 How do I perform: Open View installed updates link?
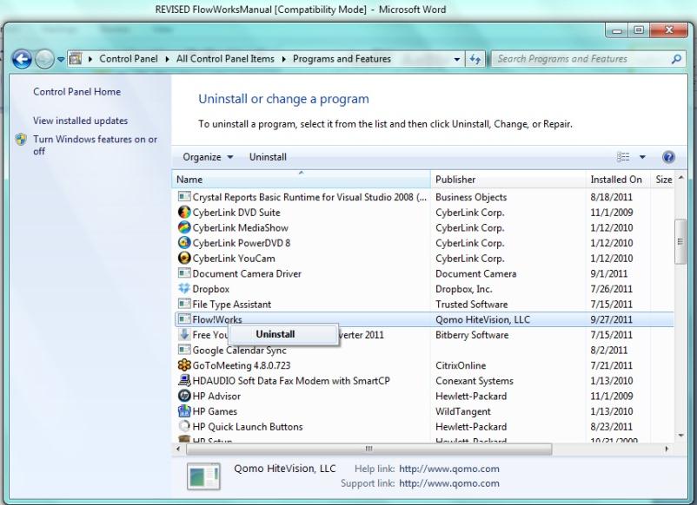[x=81, y=121]
